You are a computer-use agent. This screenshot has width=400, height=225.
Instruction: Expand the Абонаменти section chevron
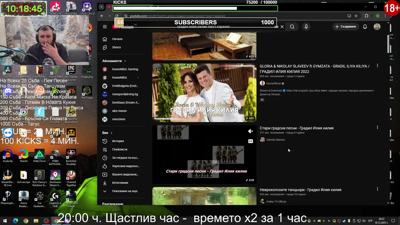coord(125,61)
